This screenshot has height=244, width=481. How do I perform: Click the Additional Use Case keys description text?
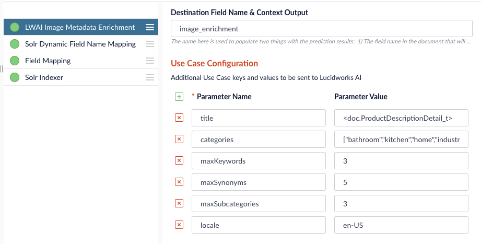pos(266,77)
